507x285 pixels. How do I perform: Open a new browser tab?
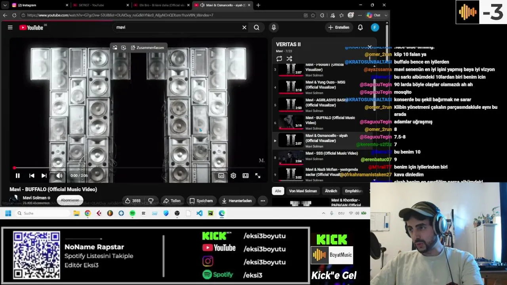coord(258,5)
